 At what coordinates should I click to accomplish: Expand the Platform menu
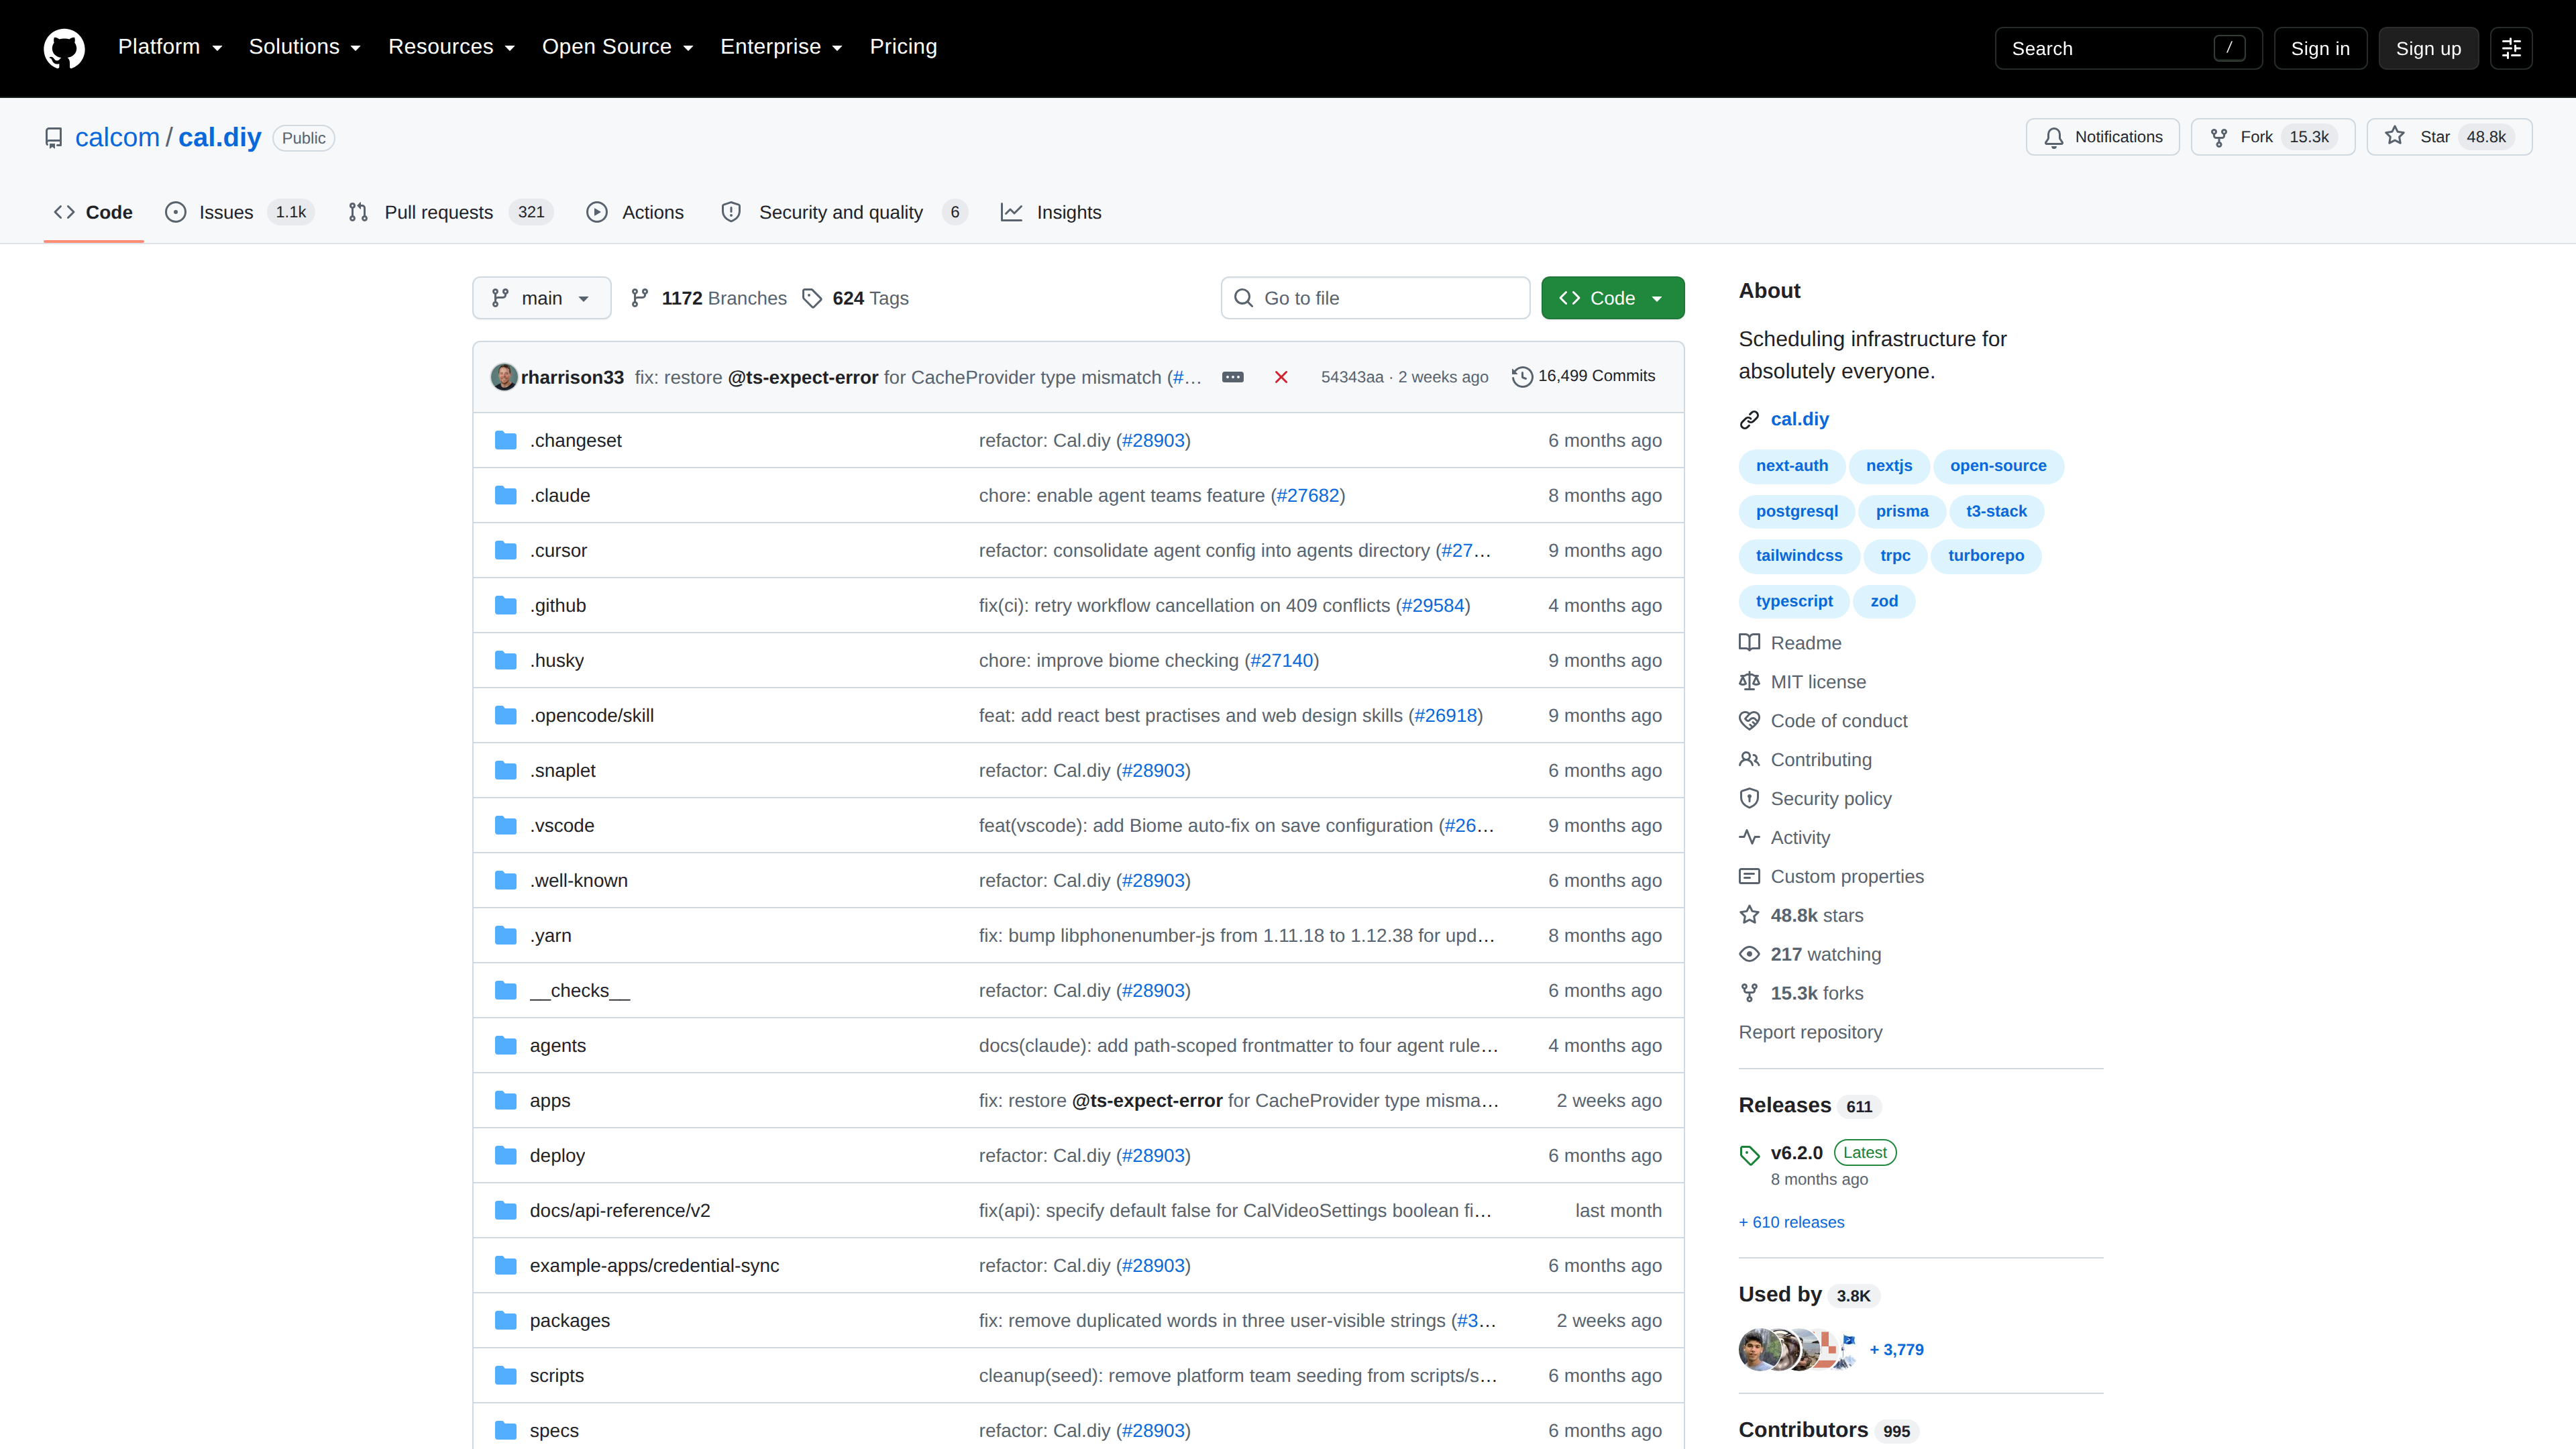pyautogui.click(x=170, y=47)
